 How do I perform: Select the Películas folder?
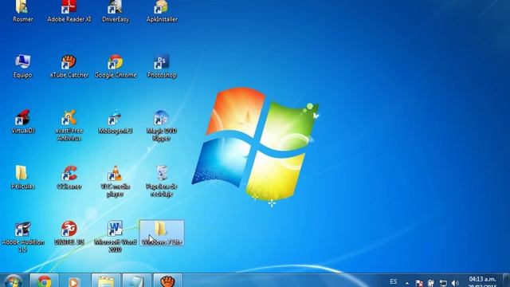[x=22, y=178]
